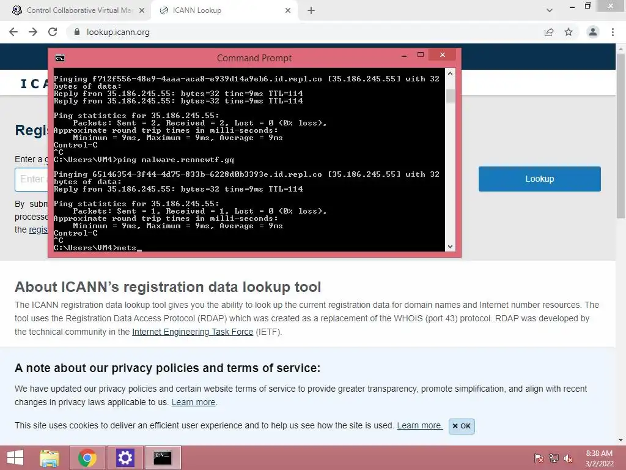
Task: Maximize the Command Prompt window
Action: pos(420,54)
